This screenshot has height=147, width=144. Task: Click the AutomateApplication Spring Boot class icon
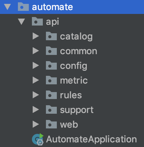[38, 140]
